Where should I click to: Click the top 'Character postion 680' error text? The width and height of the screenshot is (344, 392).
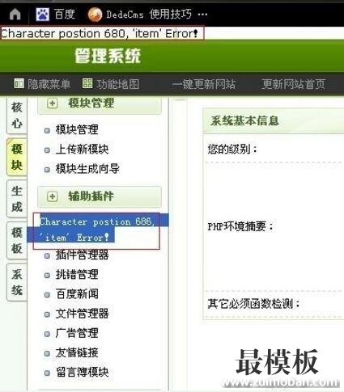point(100,34)
